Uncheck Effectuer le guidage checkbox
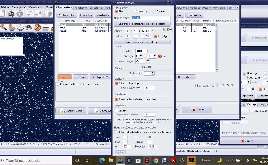 pyautogui.click(x=117, y=83)
